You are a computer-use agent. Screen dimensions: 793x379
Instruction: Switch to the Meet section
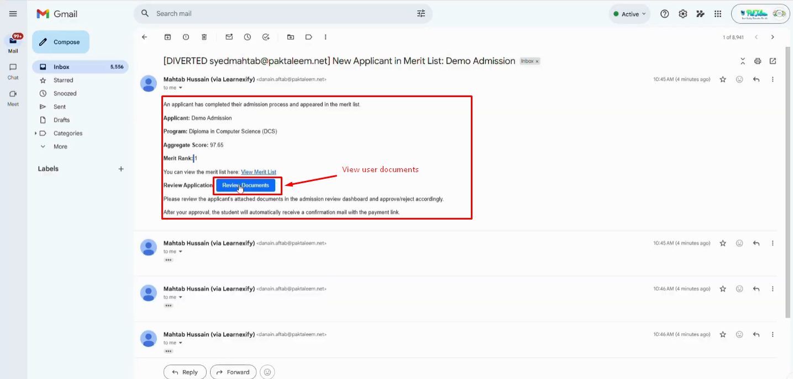13,98
